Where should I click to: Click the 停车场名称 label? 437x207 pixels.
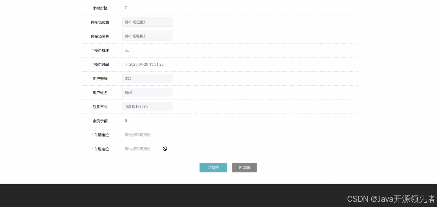click(100, 36)
